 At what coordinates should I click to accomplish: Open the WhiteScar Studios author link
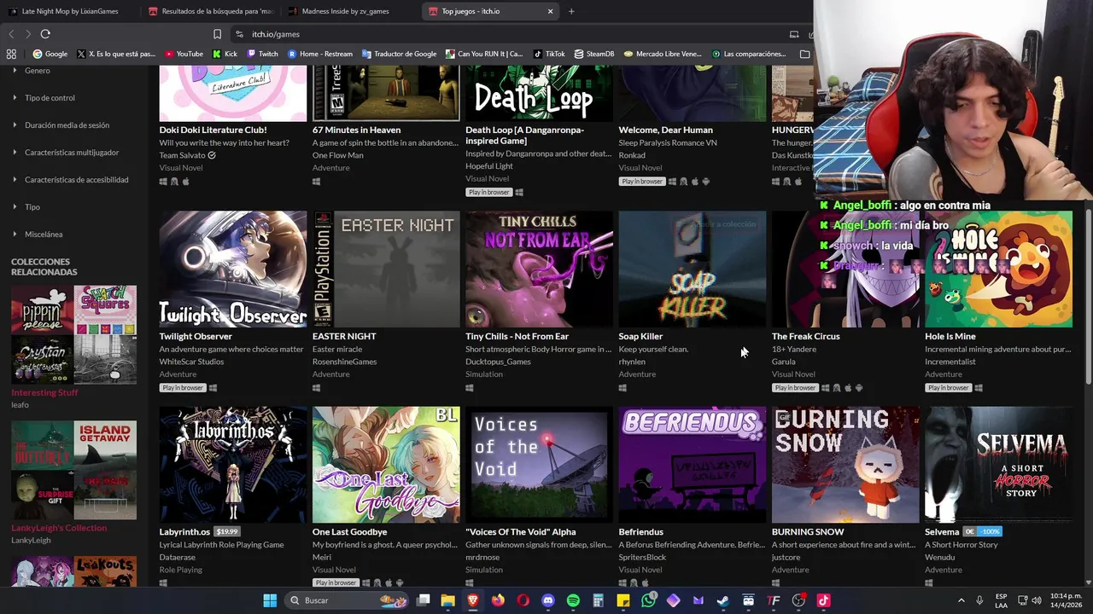click(x=191, y=362)
